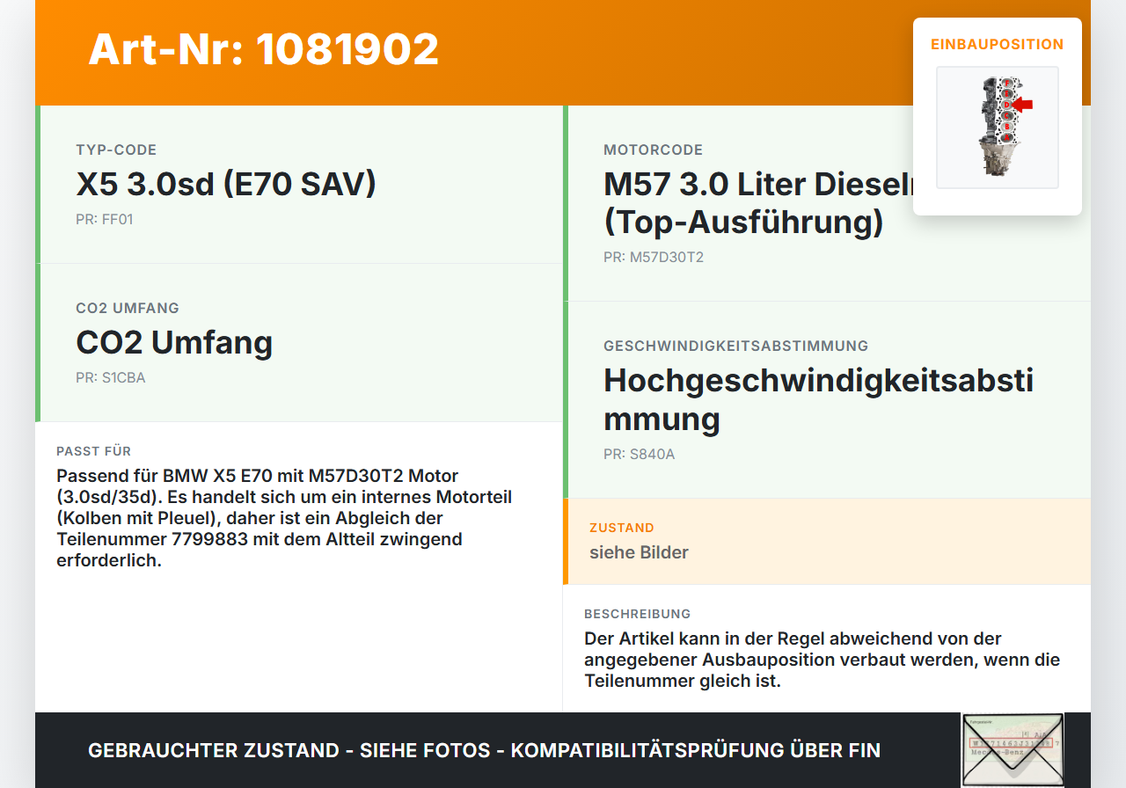Image resolution: width=1126 pixels, height=788 pixels.
Task: Select the '(Top-Ausführung)' engine value line
Action: (743, 223)
